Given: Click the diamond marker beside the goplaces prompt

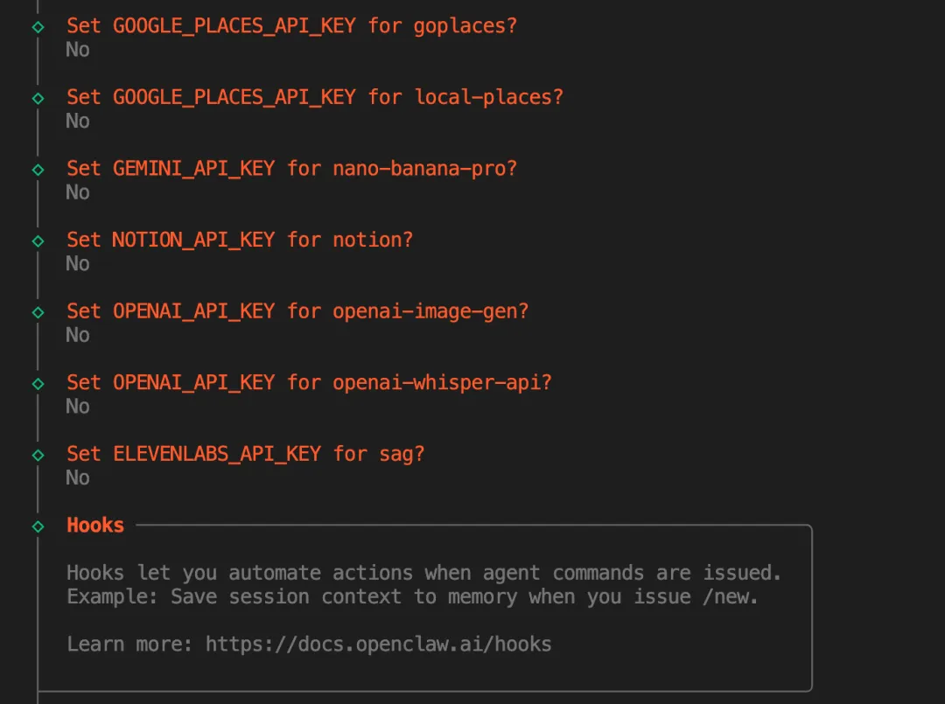Looking at the screenshot, I should tap(38, 27).
